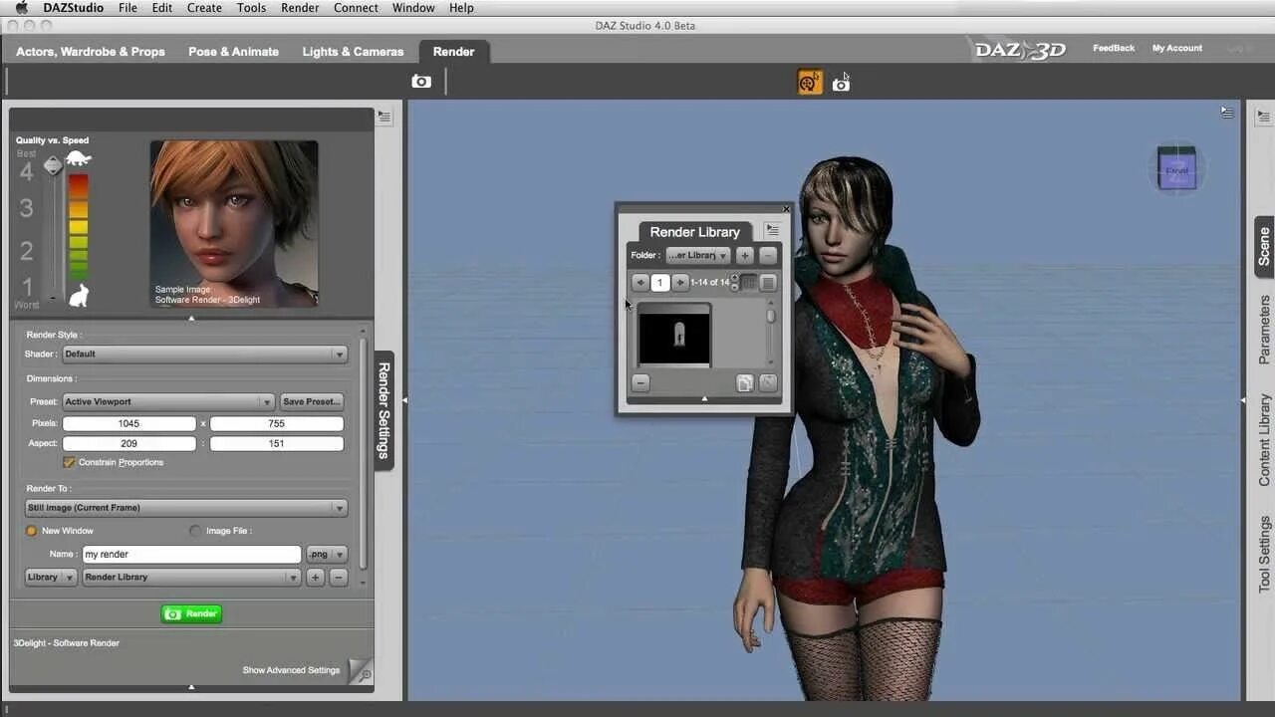Click the edit icon at Render Library bottom right

coord(768,382)
